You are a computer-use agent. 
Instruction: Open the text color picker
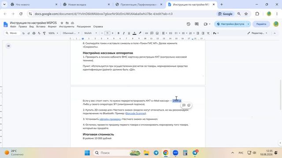(x=134, y=33)
